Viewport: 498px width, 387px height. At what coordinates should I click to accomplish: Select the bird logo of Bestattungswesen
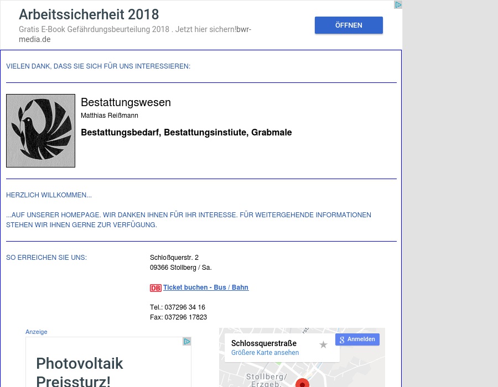coord(40,130)
